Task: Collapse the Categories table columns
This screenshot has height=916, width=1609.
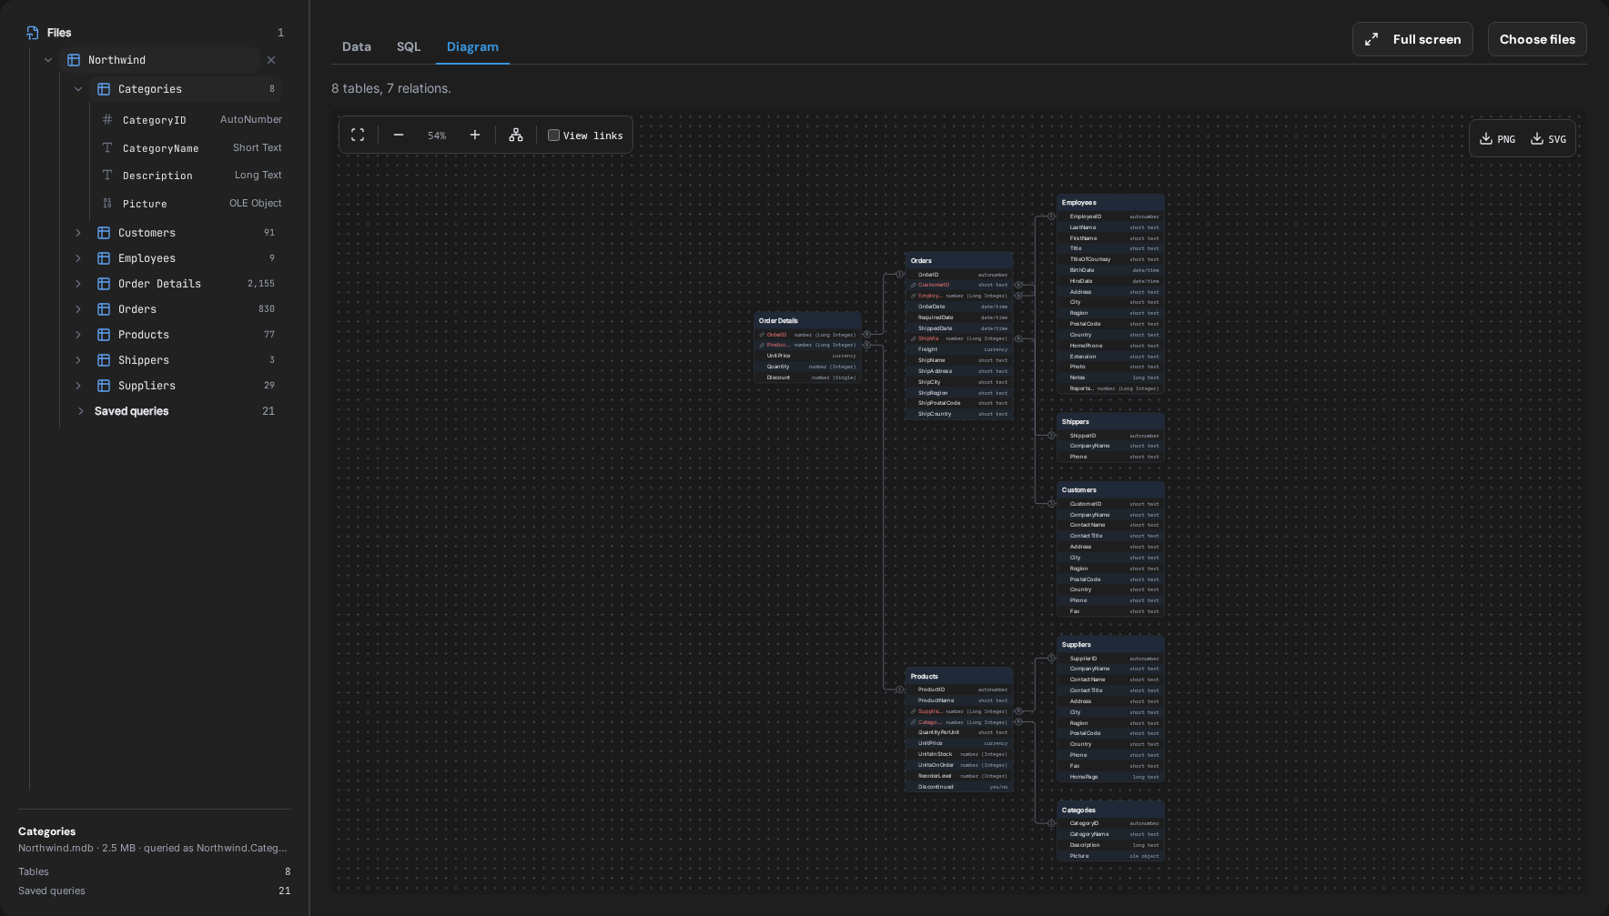Action: click(78, 89)
